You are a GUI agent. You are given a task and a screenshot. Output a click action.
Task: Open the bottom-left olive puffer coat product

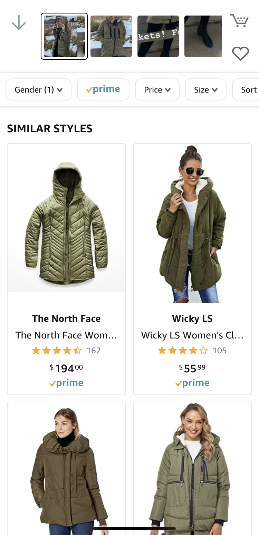(66, 468)
